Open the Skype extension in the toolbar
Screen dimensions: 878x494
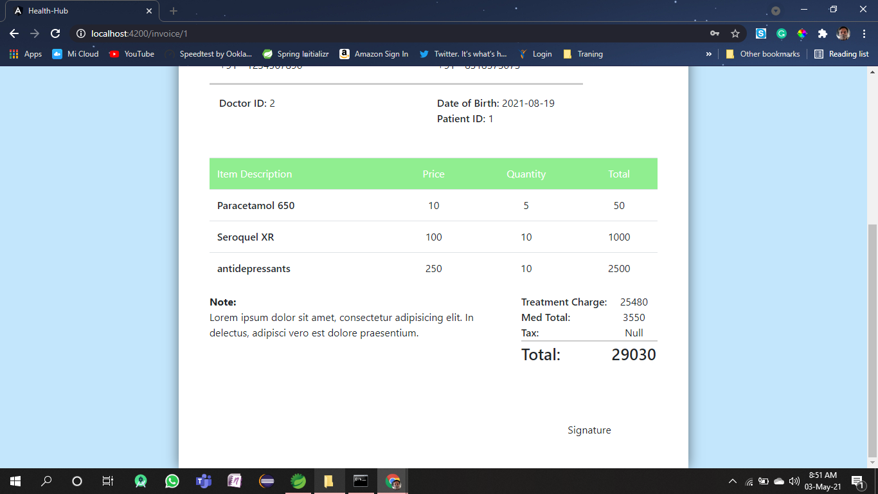[x=761, y=33]
